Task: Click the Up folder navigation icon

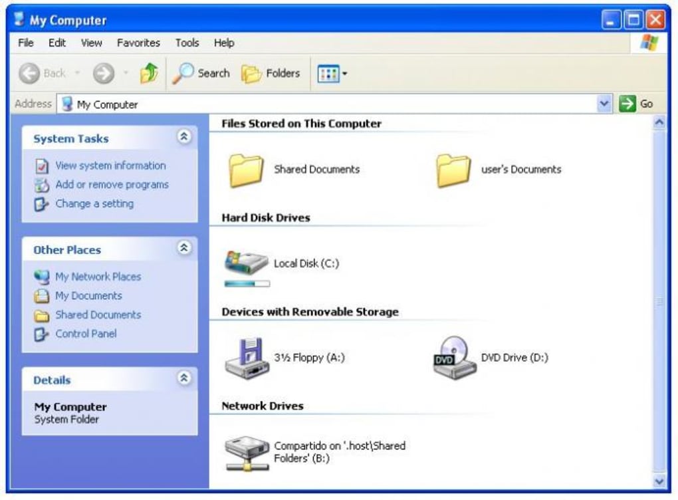Action: point(149,73)
